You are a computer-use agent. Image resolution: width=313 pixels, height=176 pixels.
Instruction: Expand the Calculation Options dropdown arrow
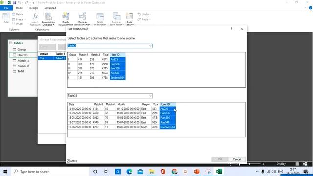coord(53,25)
